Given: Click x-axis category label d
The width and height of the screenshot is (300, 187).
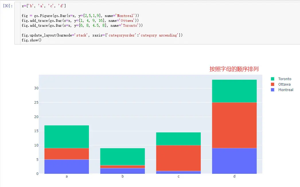Looking at the screenshot, I should [x=234, y=176].
